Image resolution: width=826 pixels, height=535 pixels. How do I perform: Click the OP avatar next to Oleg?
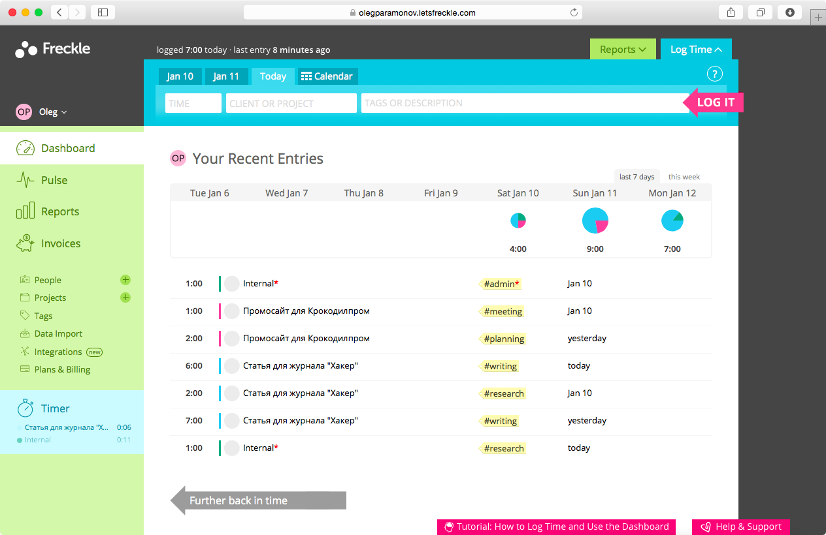tap(24, 112)
